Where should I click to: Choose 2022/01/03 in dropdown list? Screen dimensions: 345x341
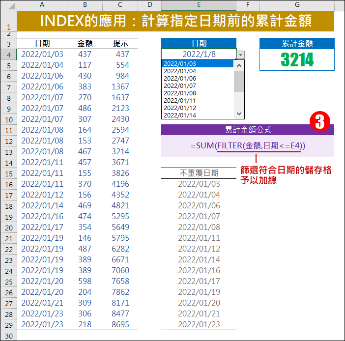coord(198,64)
